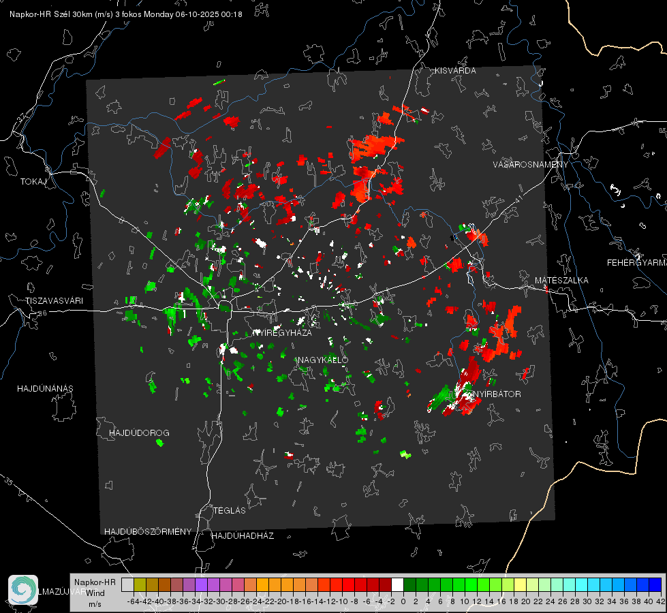Click the TOKAJ city label
The width and height of the screenshot is (667, 613).
point(33,182)
